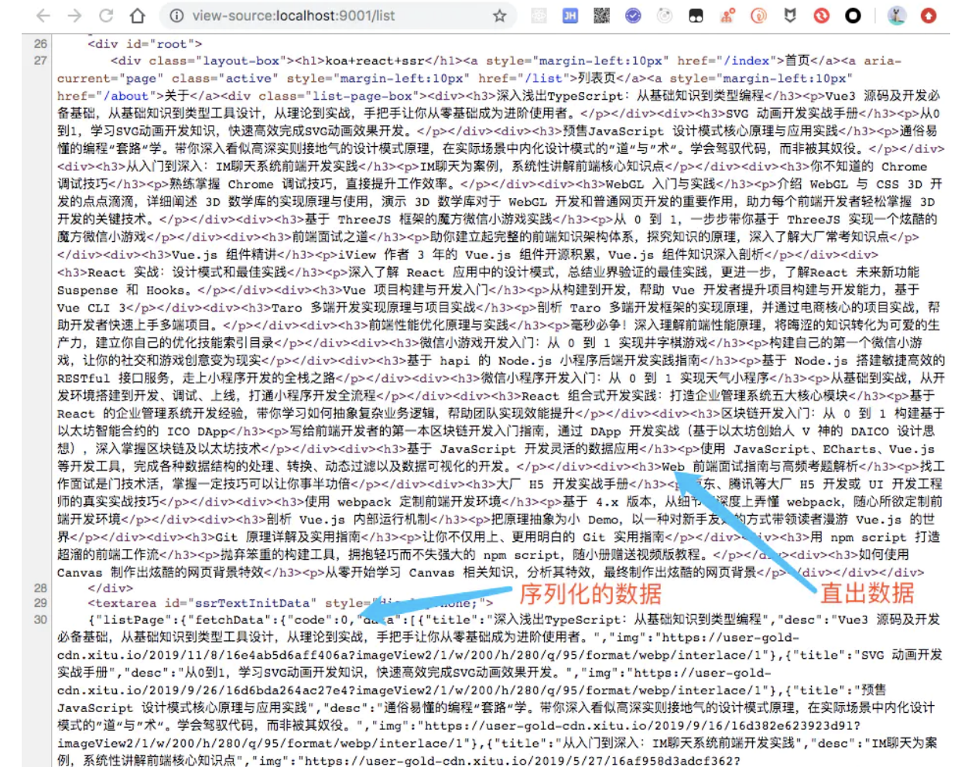Open the user profile avatar
975x767 pixels.
(897, 15)
